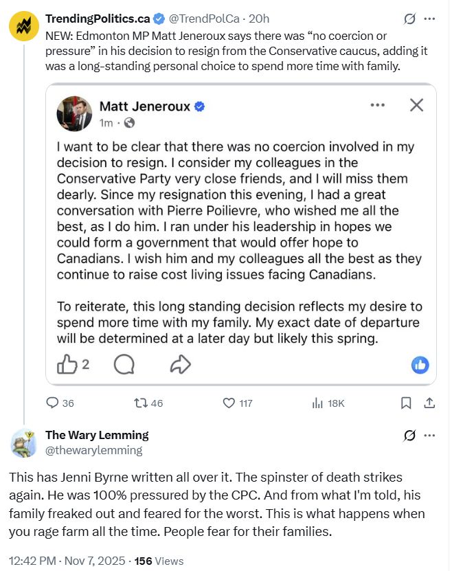The height and width of the screenshot is (571, 452).
Task: Click the 12:42 PM timestamp link
Action: (33, 561)
